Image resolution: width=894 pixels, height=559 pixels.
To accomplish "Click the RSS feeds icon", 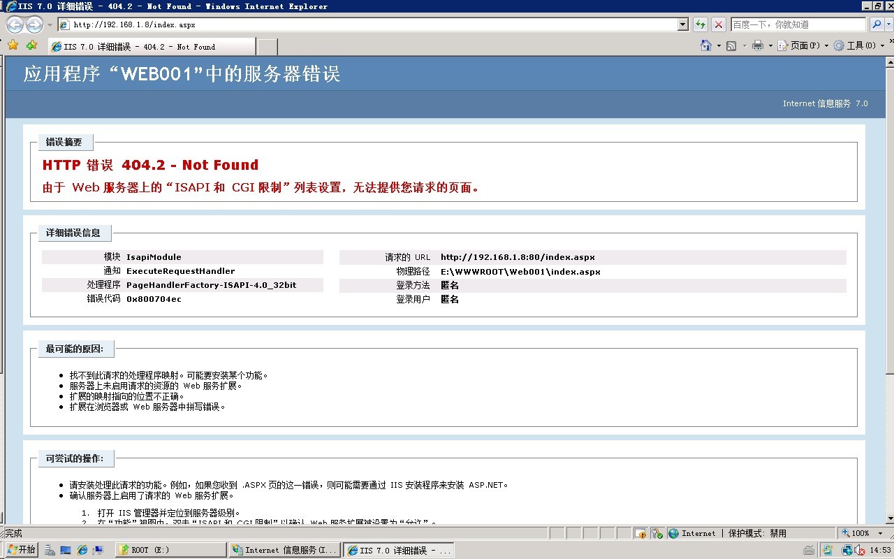I will click(731, 45).
